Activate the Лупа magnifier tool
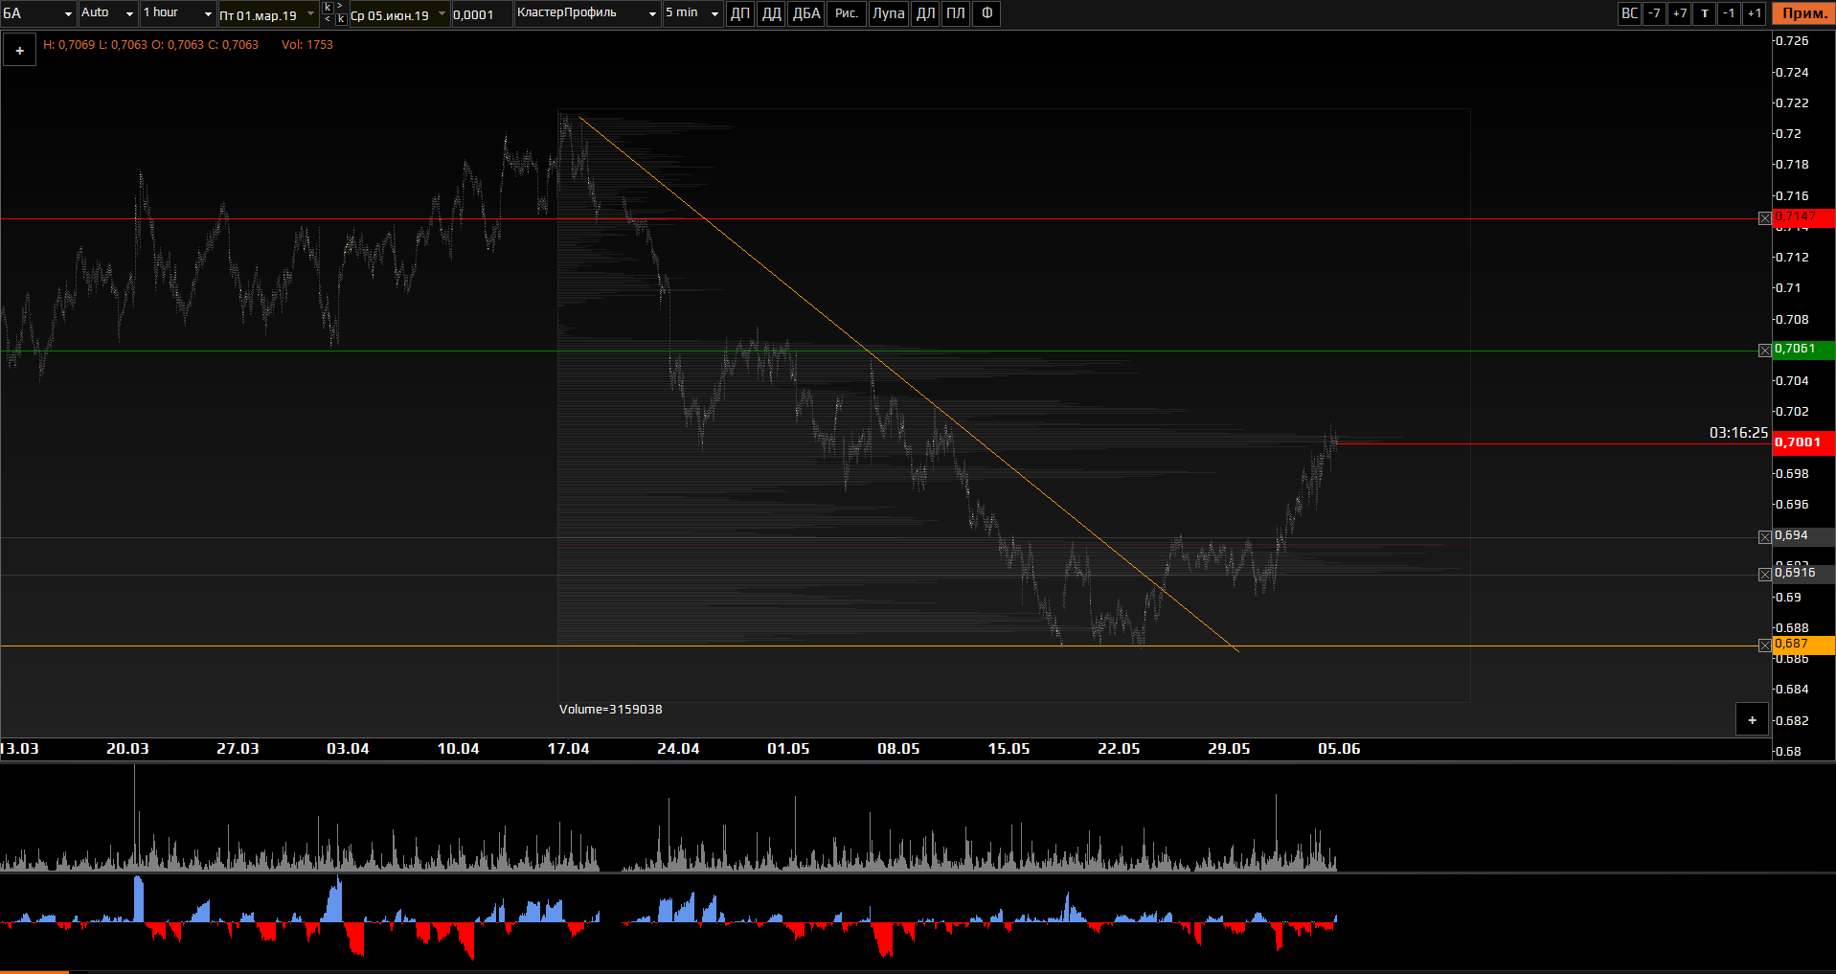The image size is (1836, 974). 888,13
